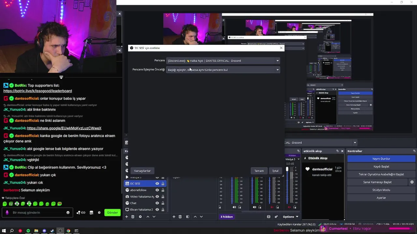The image size is (417, 234).
Task: Cancel the dialog with İptal
Action: pos(276,171)
